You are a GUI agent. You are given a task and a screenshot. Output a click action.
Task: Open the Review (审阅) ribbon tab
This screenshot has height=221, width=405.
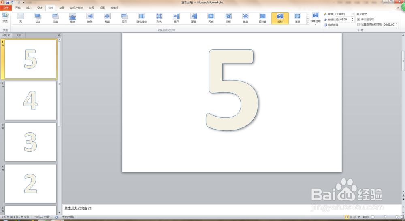click(92, 8)
